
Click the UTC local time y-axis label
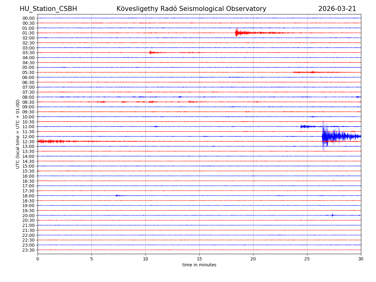click(18, 134)
